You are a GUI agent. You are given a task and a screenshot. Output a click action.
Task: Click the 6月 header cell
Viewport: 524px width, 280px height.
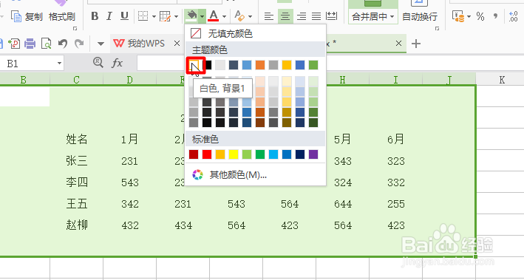pyautogui.click(x=395, y=139)
